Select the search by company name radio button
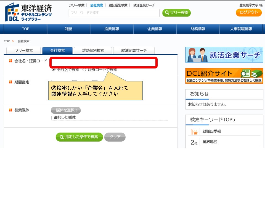The image size is (265, 198). click(54, 70)
